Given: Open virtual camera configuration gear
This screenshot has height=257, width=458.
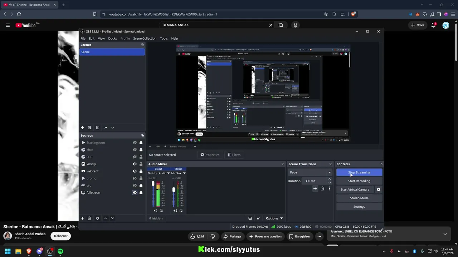Looking at the screenshot, I should tap(379, 190).
